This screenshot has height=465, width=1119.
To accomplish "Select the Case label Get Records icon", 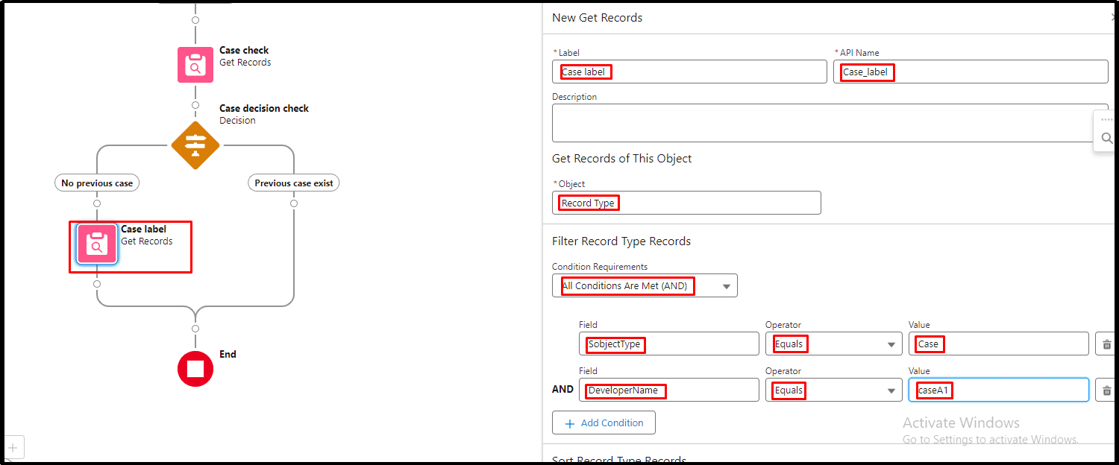I will 97,244.
